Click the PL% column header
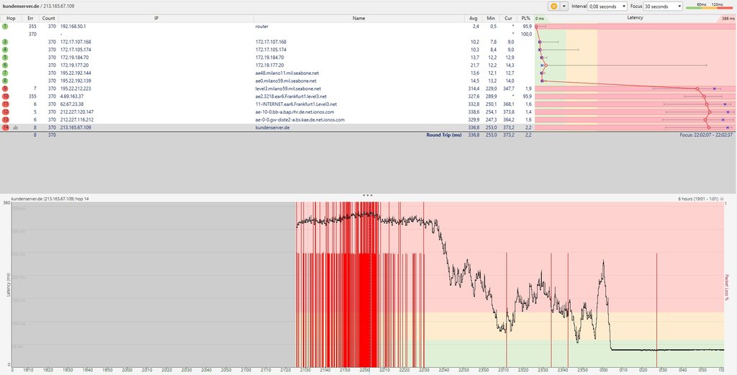The height and width of the screenshot is (375, 737). pos(525,18)
